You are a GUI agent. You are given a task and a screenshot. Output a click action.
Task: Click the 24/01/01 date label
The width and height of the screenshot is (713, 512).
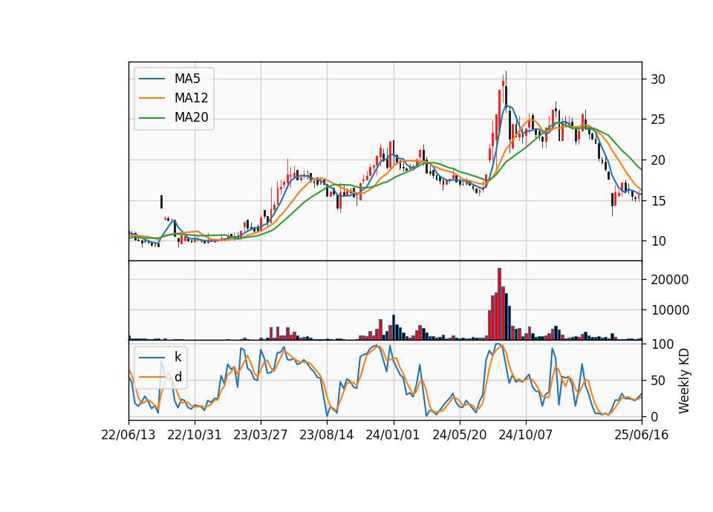pyautogui.click(x=393, y=435)
